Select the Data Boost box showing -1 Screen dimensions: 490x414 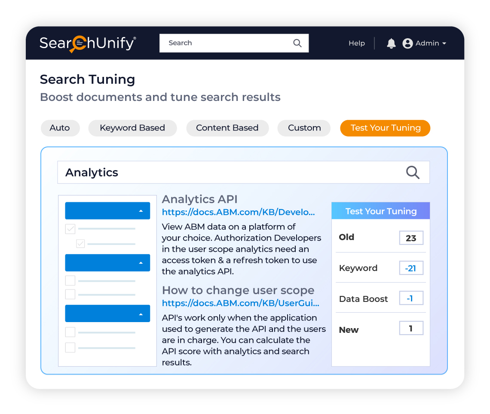click(x=411, y=298)
